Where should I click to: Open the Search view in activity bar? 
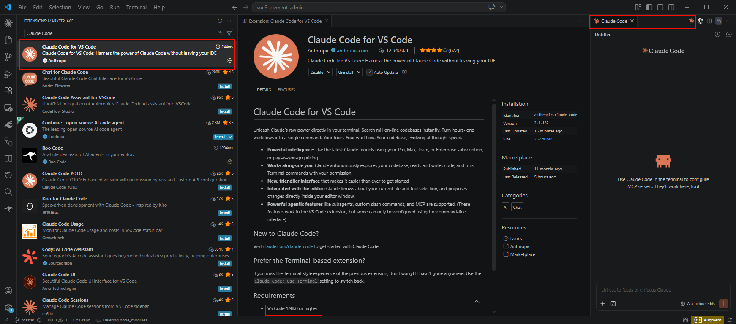pos(8,192)
